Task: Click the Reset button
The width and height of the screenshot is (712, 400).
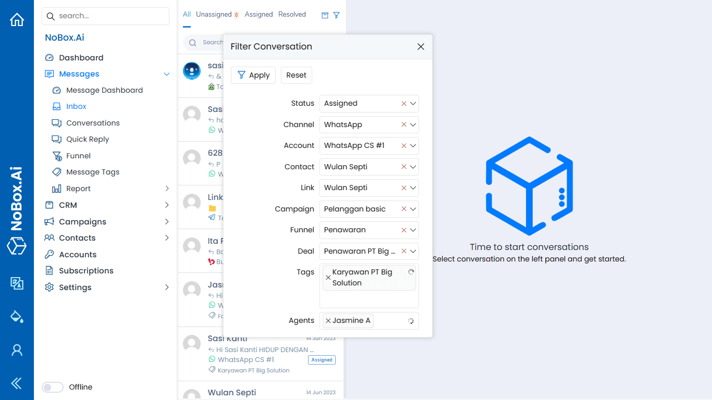Action: point(296,75)
